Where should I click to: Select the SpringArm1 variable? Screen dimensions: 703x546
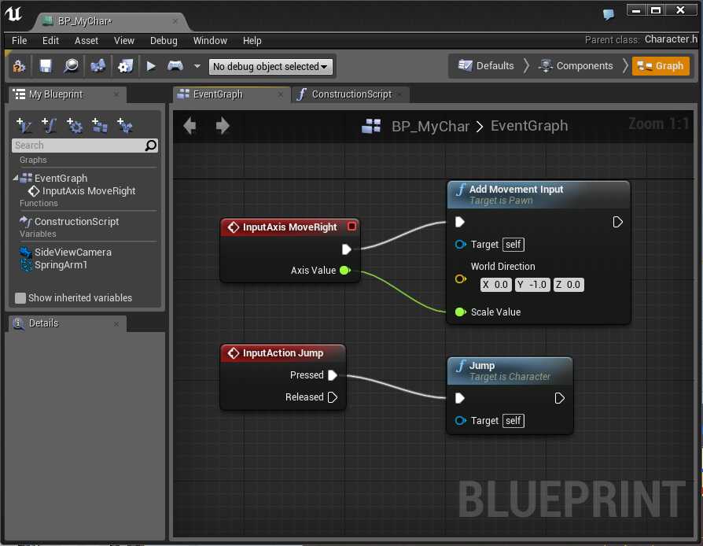coord(54,264)
